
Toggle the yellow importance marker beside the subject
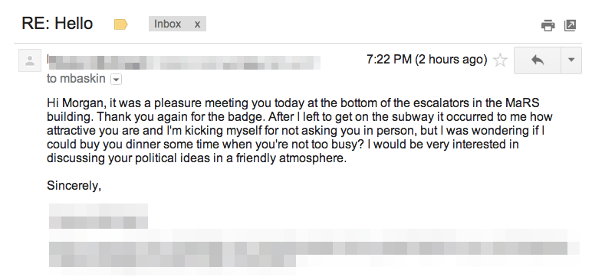coord(121,25)
